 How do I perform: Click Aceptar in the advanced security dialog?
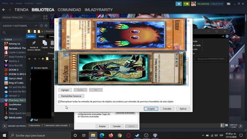(x=151, y=109)
